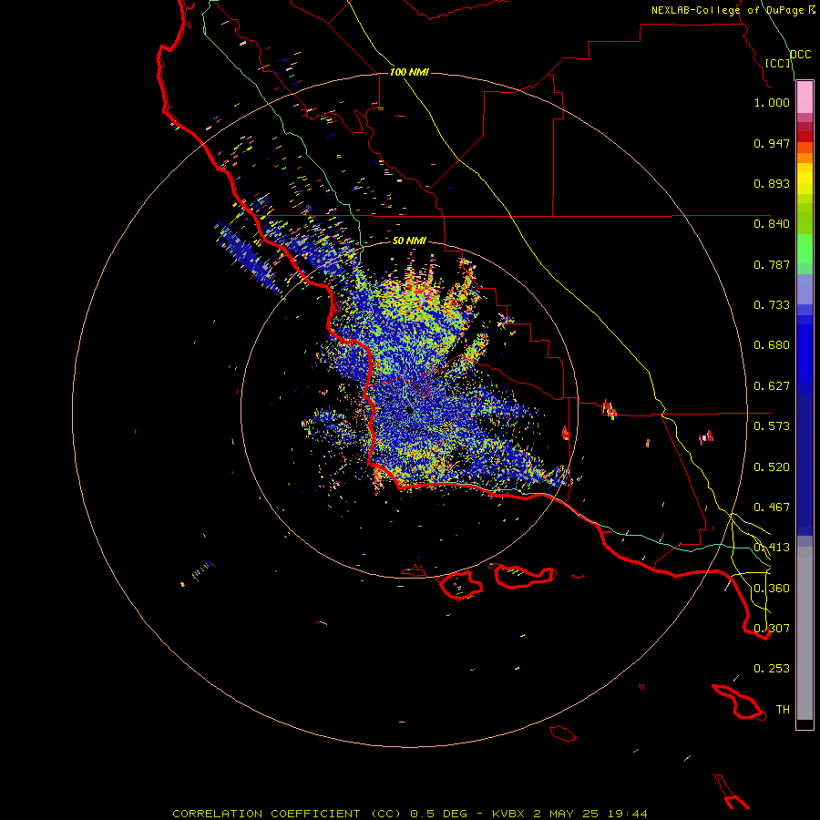This screenshot has height=820, width=820.
Task: Click the 0.840 legend value
Action: (x=772, y=224)
